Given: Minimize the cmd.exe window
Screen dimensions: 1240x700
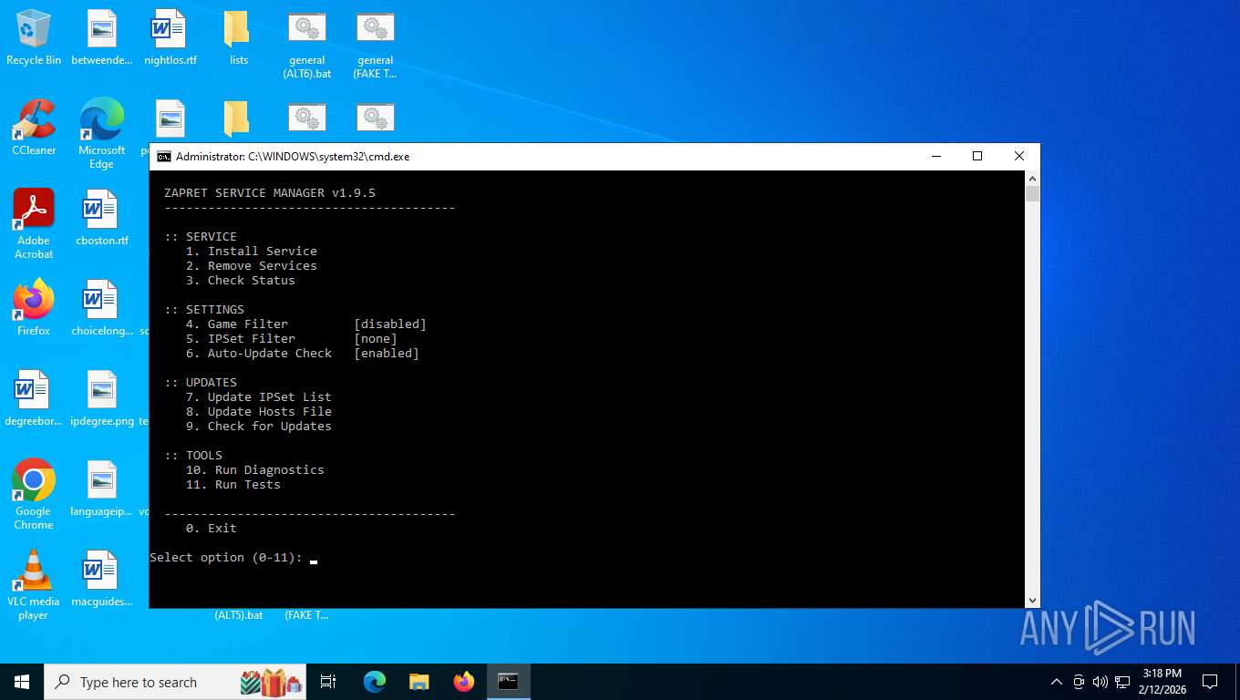Looking at the screenshot, I should tap(935, 157).
